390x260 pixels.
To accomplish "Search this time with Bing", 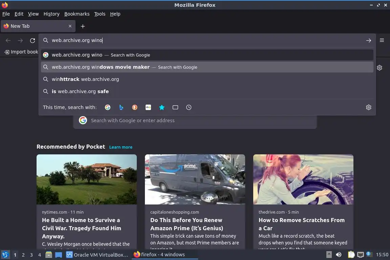I will [x=121, y=107].
